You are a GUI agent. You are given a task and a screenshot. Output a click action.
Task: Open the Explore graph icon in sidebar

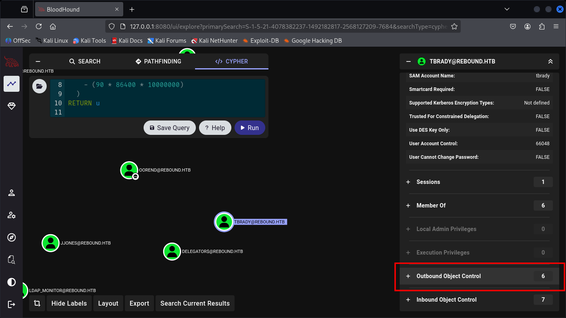point(12,84)
